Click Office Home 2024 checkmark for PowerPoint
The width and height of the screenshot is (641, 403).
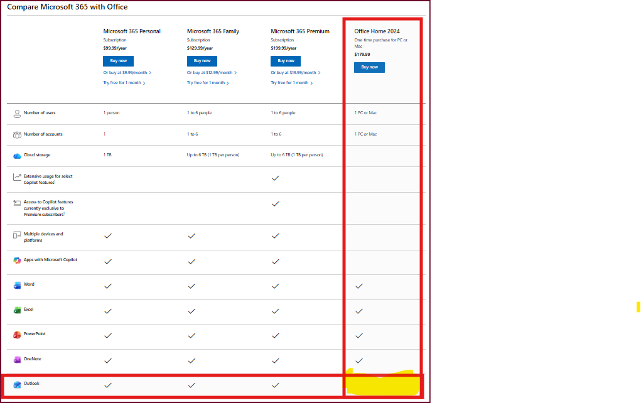click(359, 336)
